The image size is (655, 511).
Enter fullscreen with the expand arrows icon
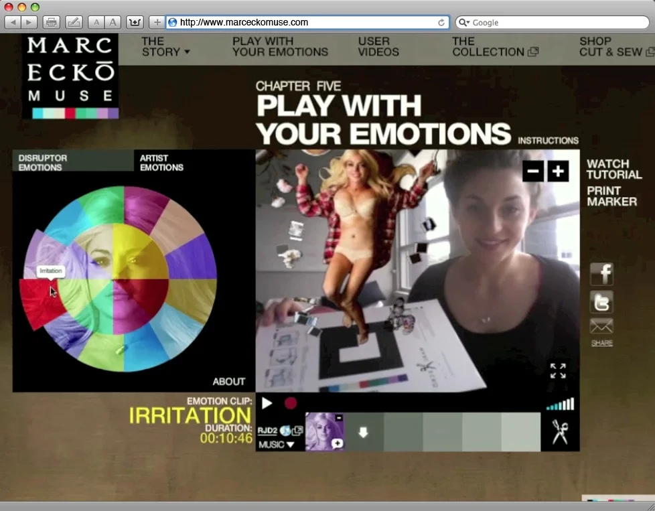[558, 370]
